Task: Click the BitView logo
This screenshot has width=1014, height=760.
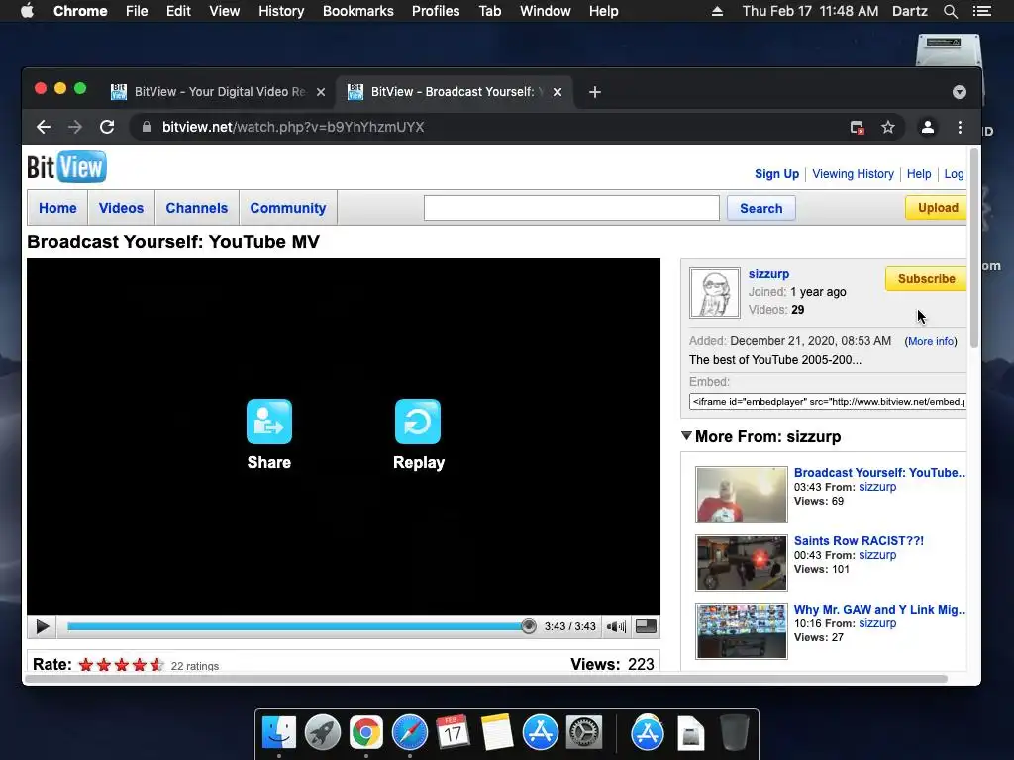Action: coord(66,167)
